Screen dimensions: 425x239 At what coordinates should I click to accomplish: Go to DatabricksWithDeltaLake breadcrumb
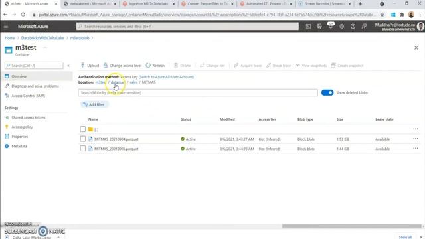pyautogui.click(x=42, y=38)
